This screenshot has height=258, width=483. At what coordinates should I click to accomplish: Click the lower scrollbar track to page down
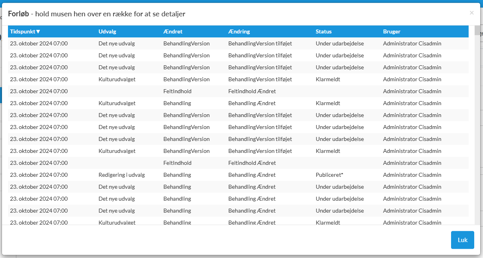[x=477, y=159]
